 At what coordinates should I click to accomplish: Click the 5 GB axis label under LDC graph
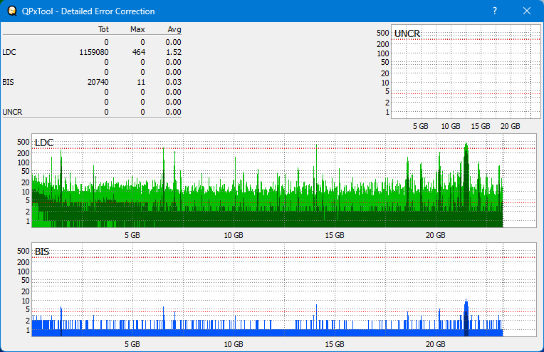(x=132, y=235)
